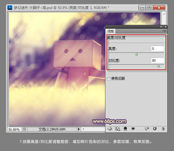Click the 对比度 value field showing 80
The height and width of the screenshot is (151, 174).
pyautogui.click(x=157, y=61)
